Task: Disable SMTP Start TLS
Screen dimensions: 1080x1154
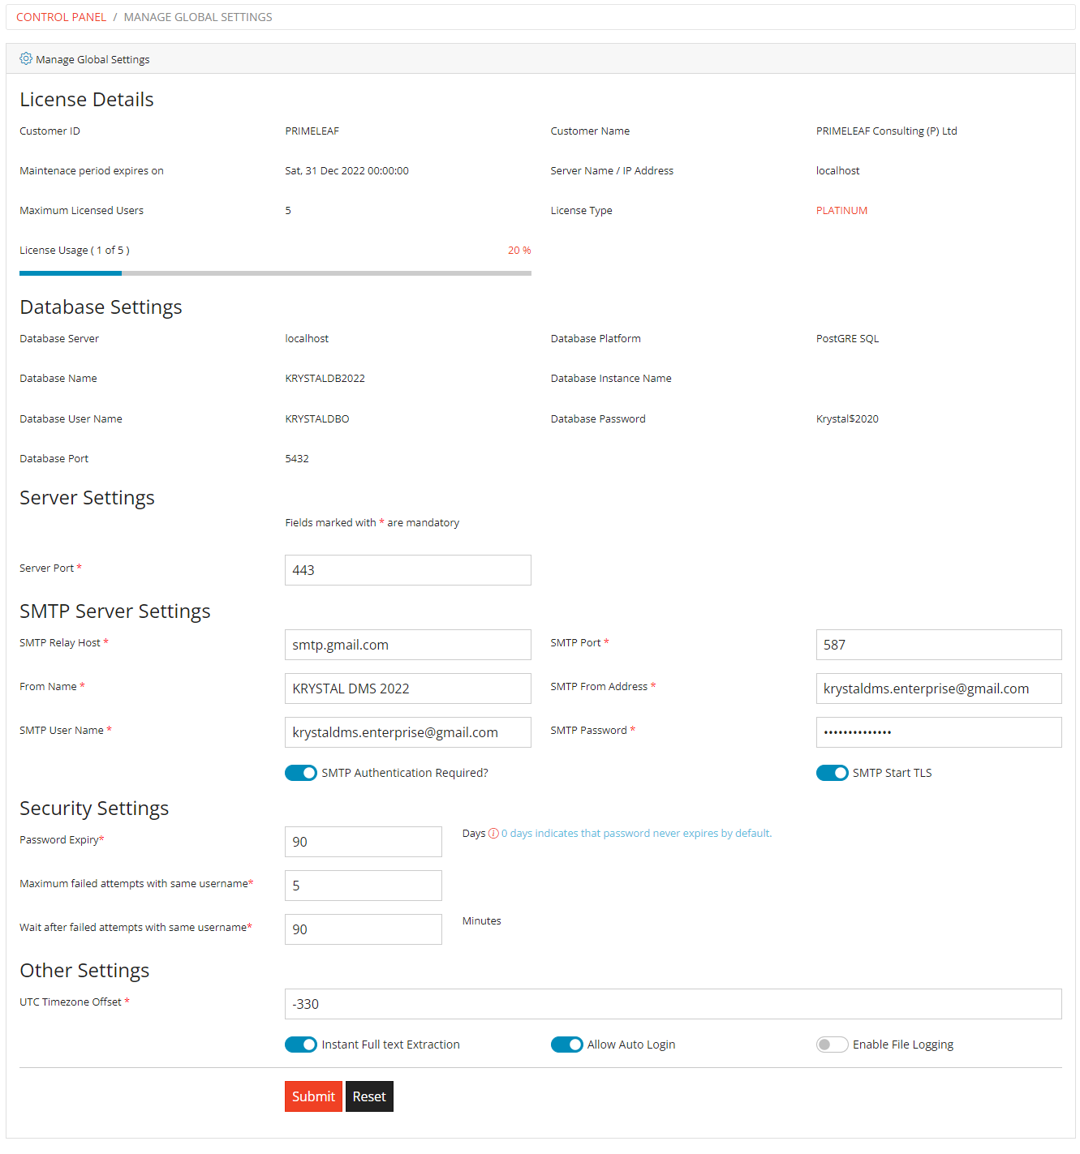Action: coord(832,773)
